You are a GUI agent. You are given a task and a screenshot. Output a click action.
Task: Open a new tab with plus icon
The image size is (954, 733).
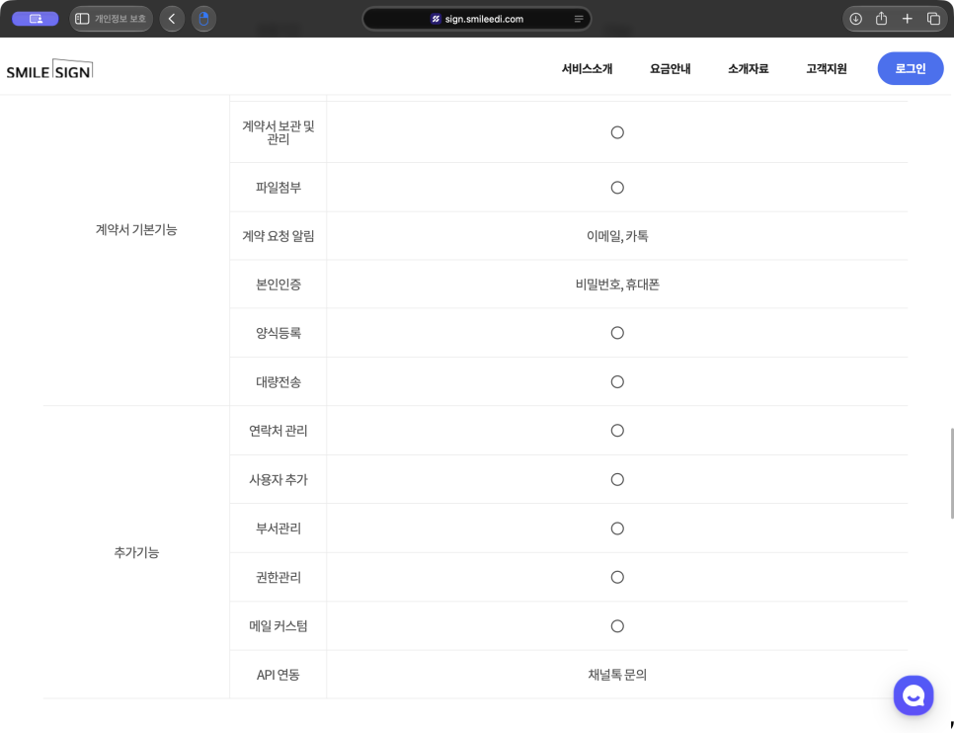pyautogui.click(x=908, y=19)
